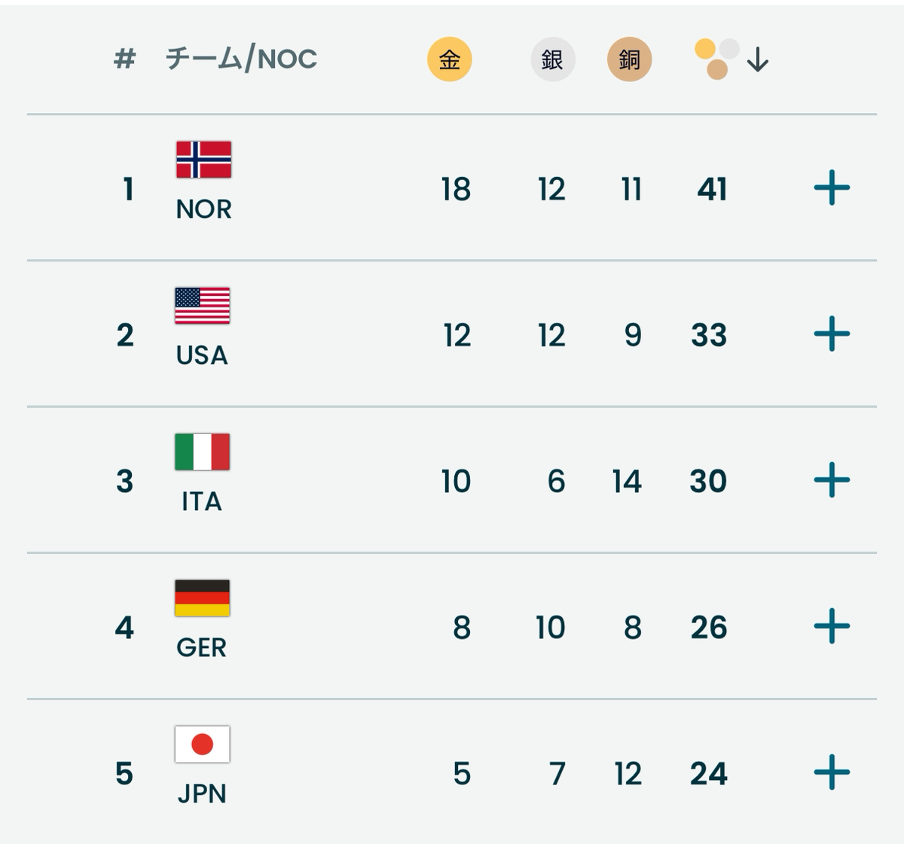Viewport: 904px width, 844px height.
Task: Expand JPN row details
Action: (x=832, y=772)
